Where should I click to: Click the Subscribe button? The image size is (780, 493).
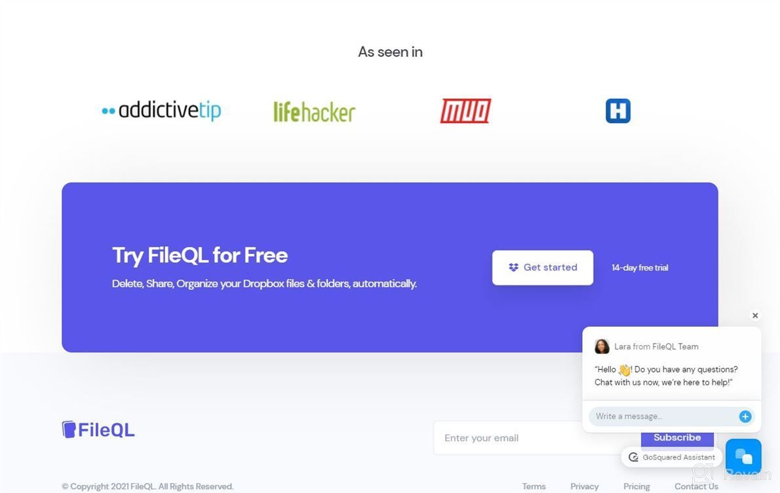click(677, 437)
